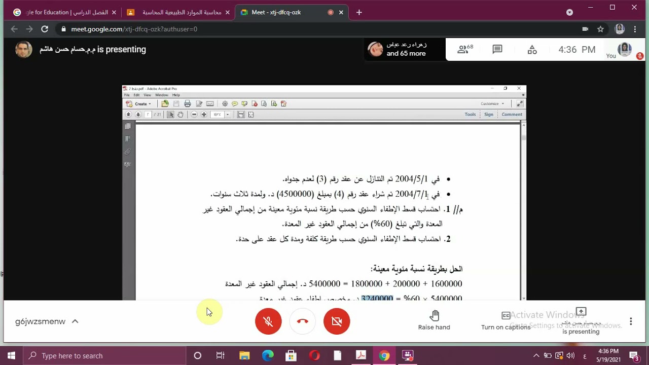Open the volume control in tray
Image resolution: width=649 pixels, height=365 pixels.
pyautogui.click(x=571, y=356)
